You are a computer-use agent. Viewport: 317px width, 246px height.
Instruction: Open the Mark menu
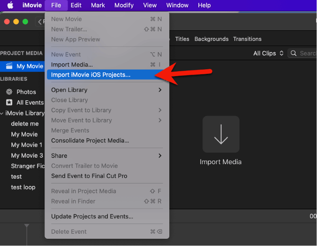coord(98,5)
